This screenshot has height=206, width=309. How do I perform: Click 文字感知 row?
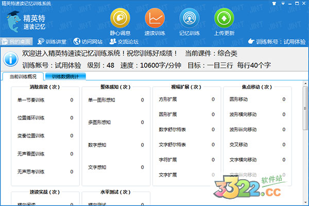116,167
